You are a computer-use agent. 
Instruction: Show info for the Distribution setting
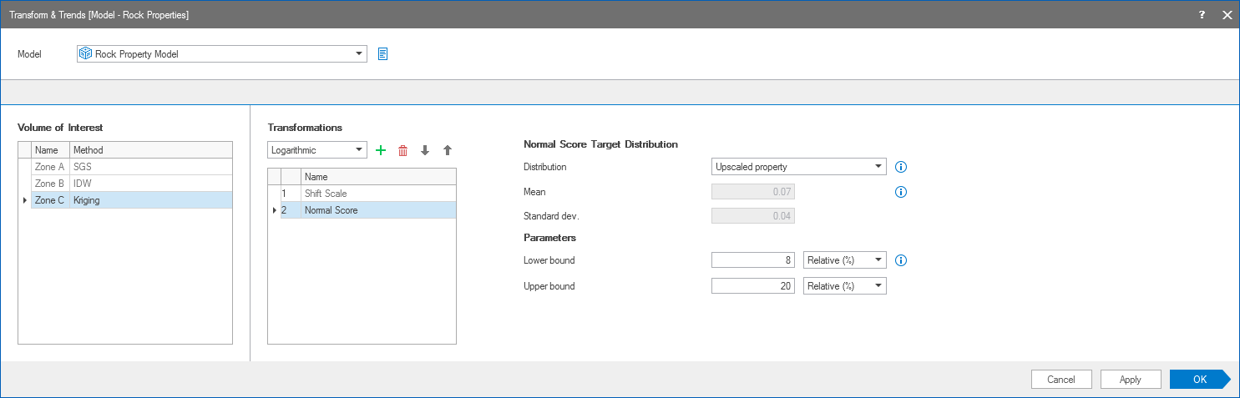(x=900, y=167)
